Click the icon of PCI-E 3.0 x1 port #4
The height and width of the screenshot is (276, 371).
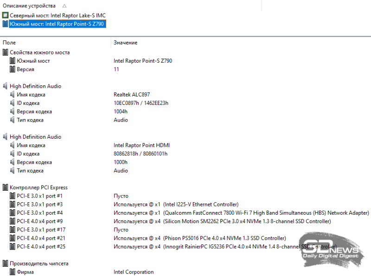13,213
